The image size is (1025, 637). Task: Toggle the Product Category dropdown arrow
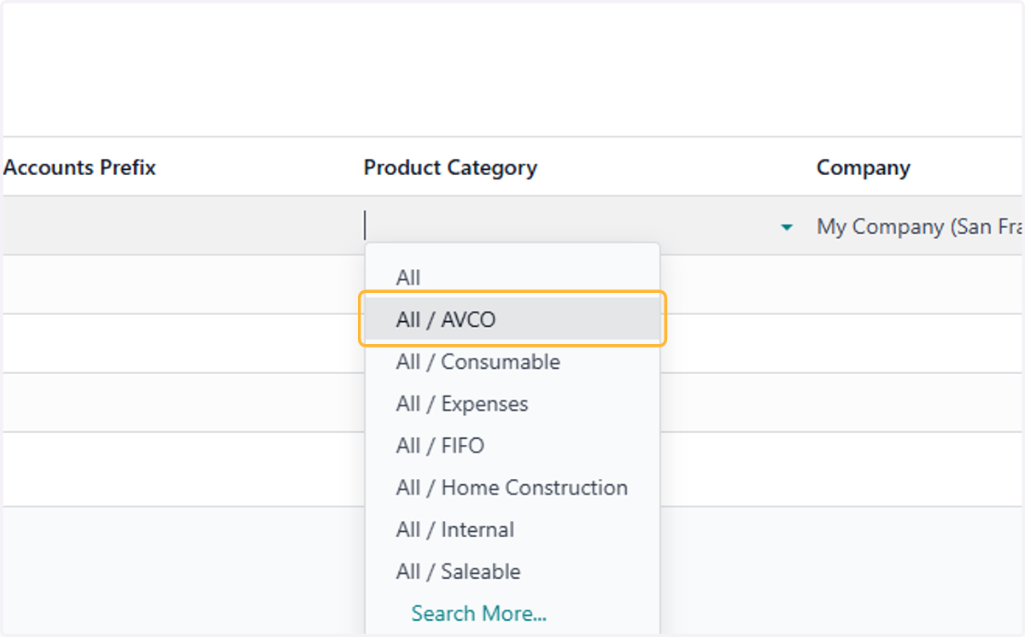[787, 227]
